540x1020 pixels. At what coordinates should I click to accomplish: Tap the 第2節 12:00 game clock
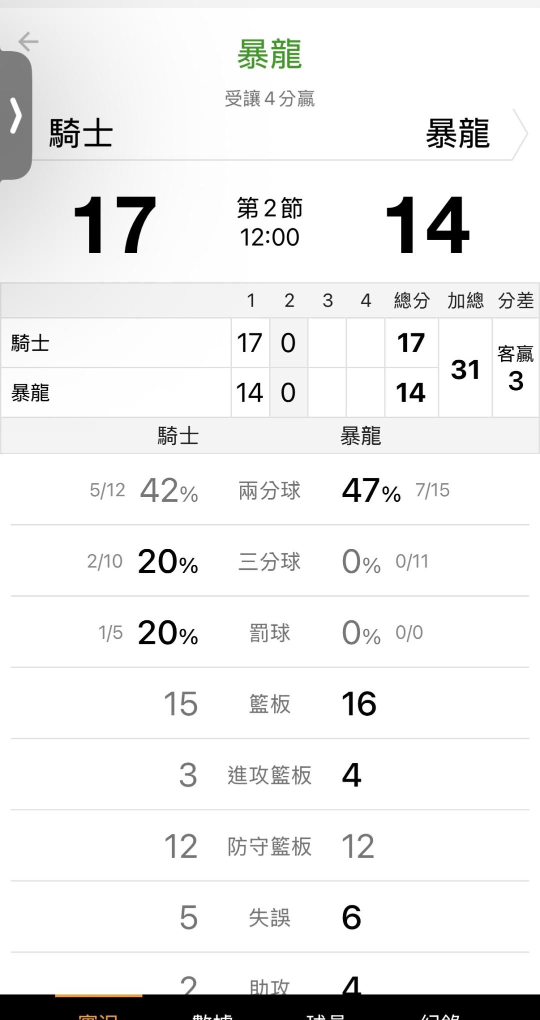click(x=269, y=223)
